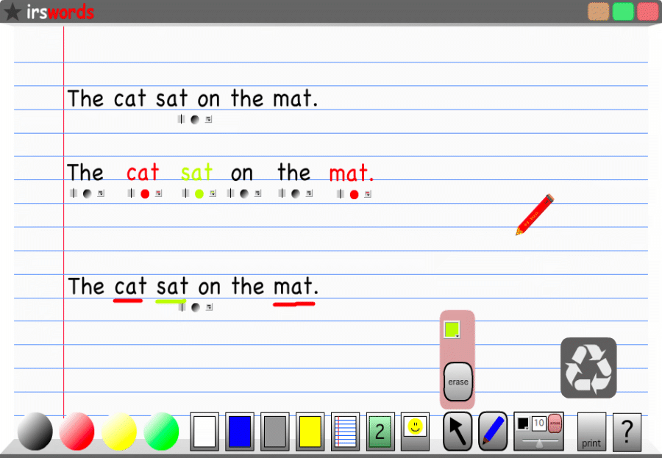This screenshot has width=662, height=458.
Task: Open help with the question mark button
Action: (x=627, y=432)
